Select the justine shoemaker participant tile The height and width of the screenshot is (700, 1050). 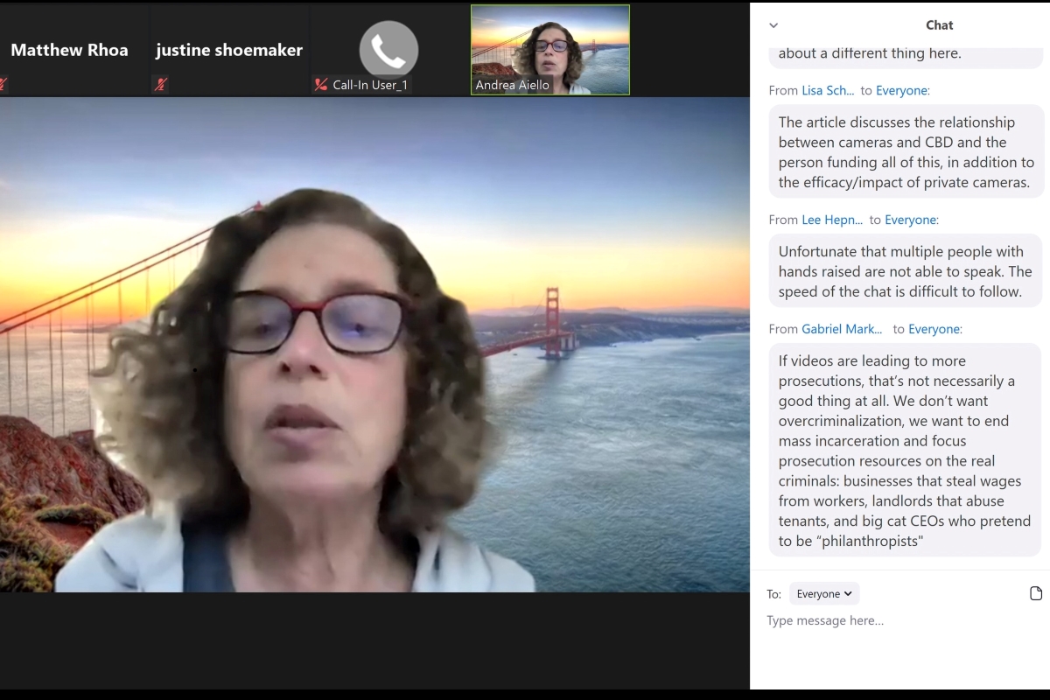pos(229,50)
